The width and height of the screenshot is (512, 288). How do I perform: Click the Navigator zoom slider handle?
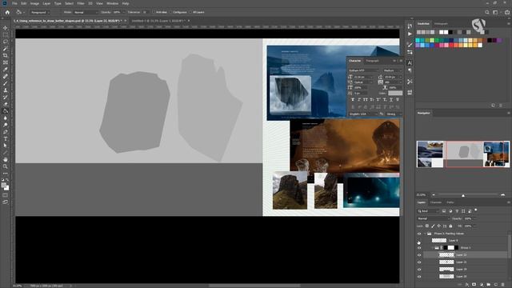(463, 195)
